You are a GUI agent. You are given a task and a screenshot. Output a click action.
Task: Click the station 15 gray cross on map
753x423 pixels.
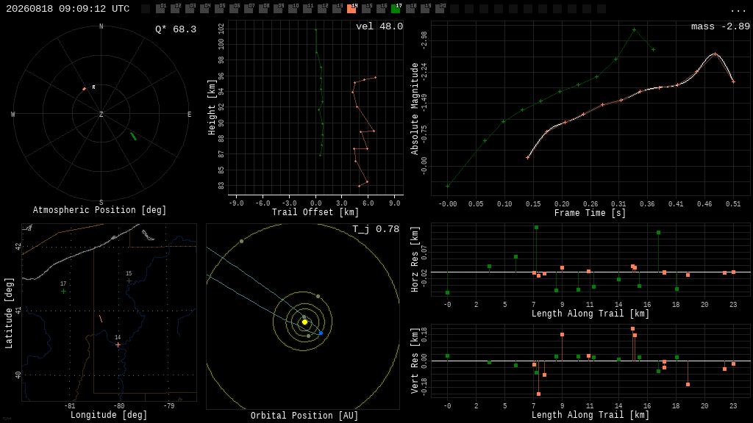click(129, 281)
